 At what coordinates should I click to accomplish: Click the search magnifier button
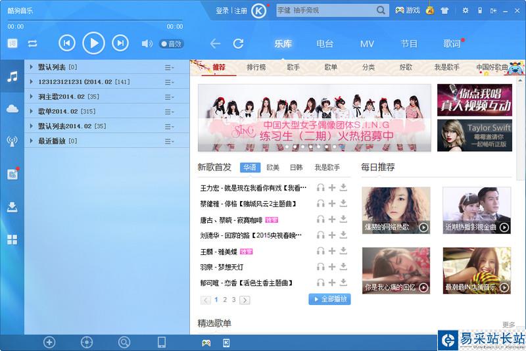click(x=381, y=11)
